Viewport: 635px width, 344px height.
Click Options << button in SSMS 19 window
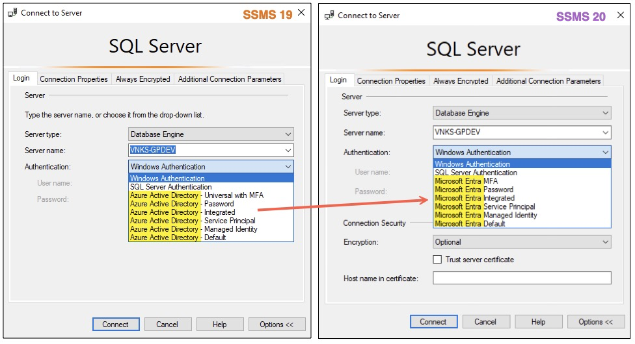point(277,324)
